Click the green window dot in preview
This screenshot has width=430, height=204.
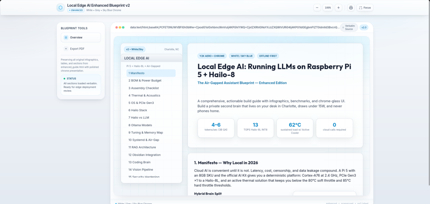point(123,27)
